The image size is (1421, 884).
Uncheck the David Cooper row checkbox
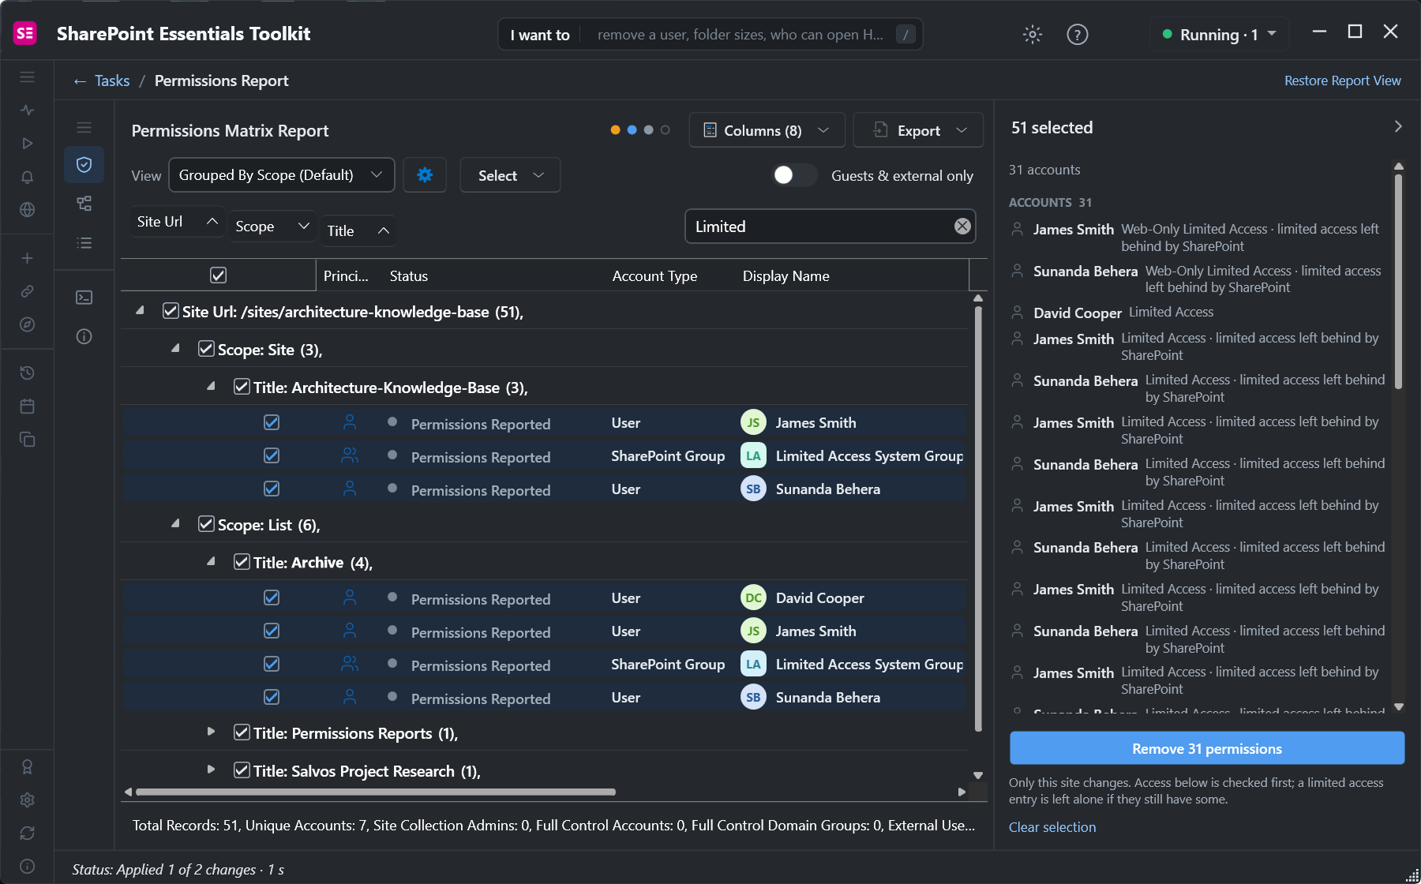(272, 597)
